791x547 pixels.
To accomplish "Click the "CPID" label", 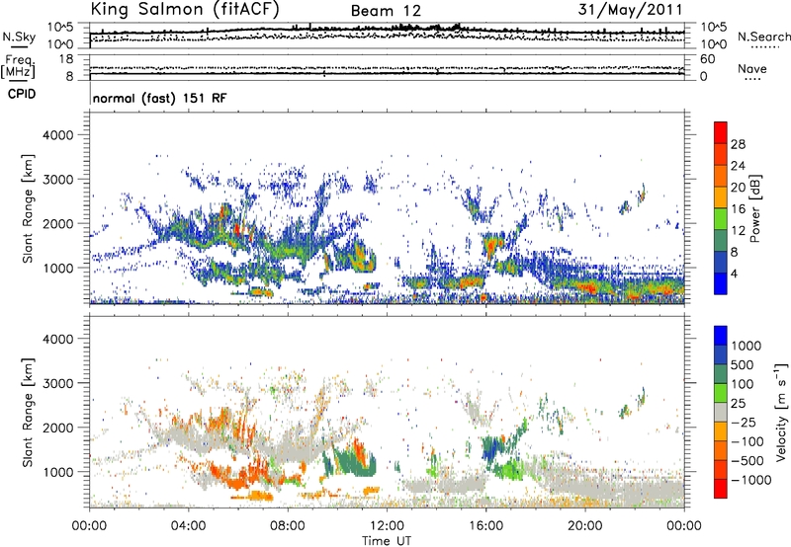I will click(22, 94).
